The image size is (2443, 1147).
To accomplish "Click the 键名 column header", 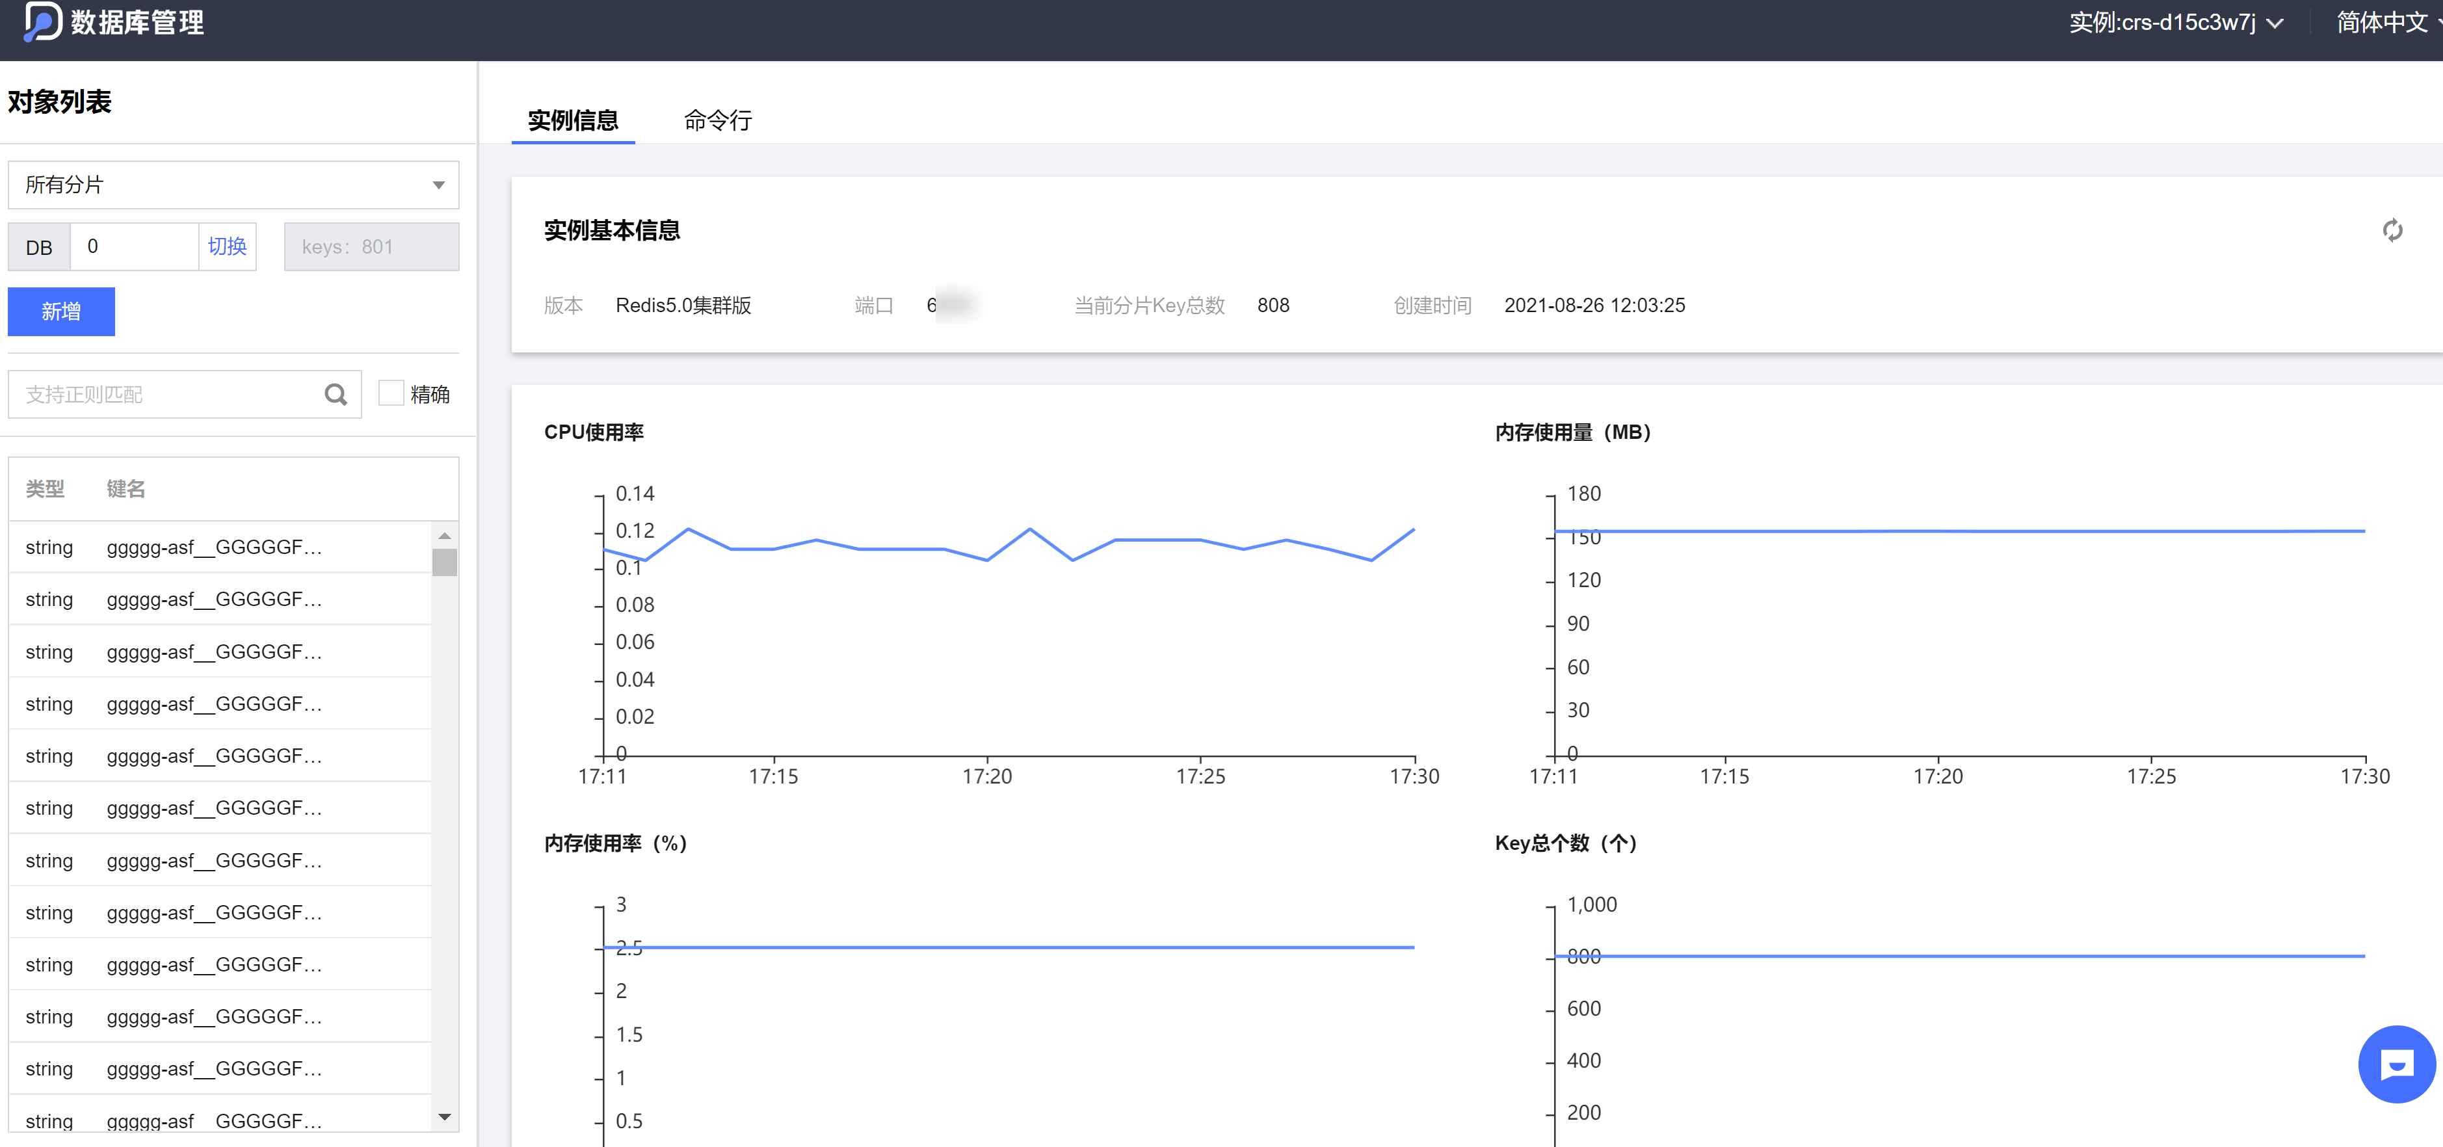I will coord(126,488).
